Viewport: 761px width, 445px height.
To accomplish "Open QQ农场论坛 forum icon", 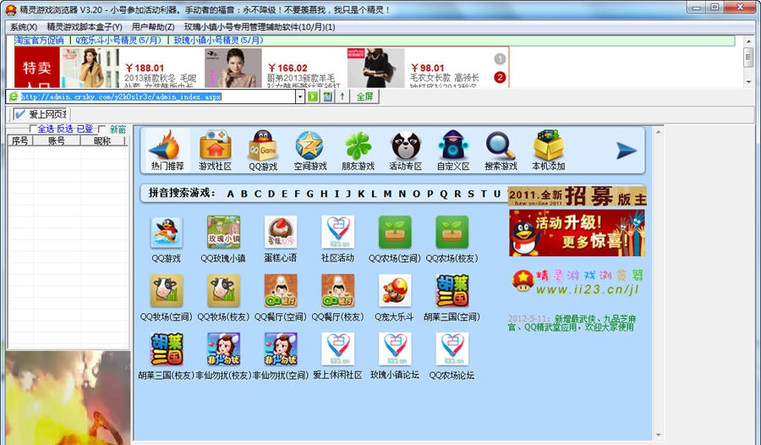I will click(x=452, y=349).
